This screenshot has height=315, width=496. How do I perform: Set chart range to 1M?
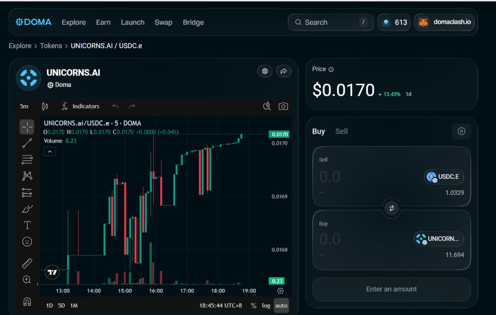[74, 305]
